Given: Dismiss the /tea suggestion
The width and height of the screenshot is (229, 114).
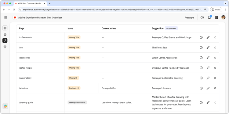Looking at the screenshot, I should click(x=215, y=47).
